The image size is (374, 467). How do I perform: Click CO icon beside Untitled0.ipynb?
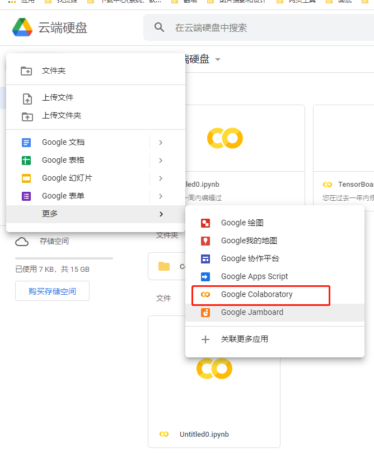[164, 434]
